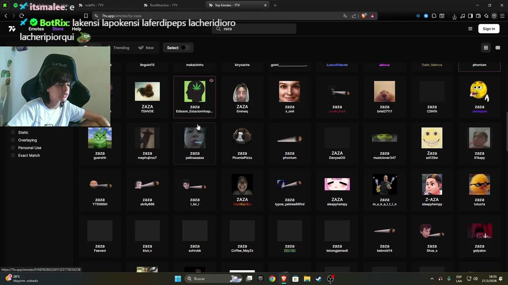Open the ZAZA emote by DontKurtEm

point(242,190)
